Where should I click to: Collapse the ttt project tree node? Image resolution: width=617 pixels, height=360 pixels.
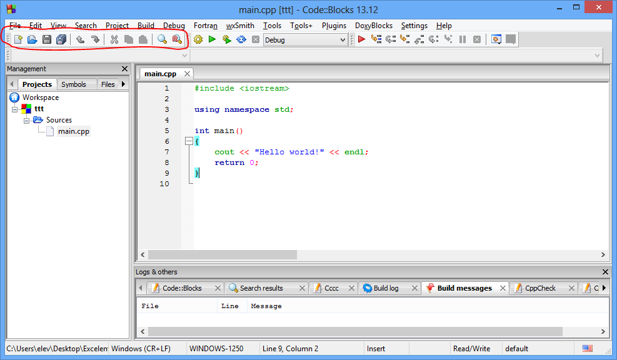14,109
